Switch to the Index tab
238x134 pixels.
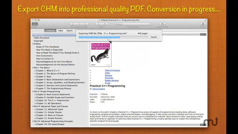tap(60, 31)
